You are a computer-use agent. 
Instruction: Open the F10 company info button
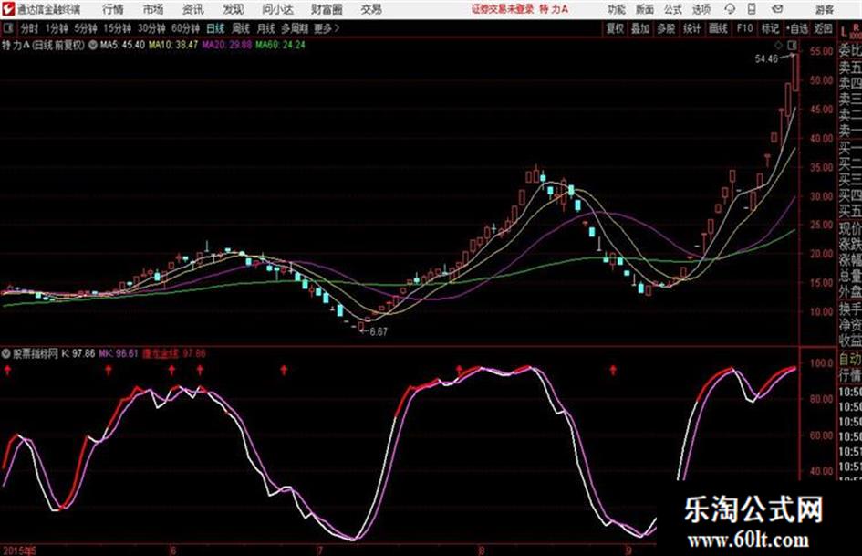[744, 28]
